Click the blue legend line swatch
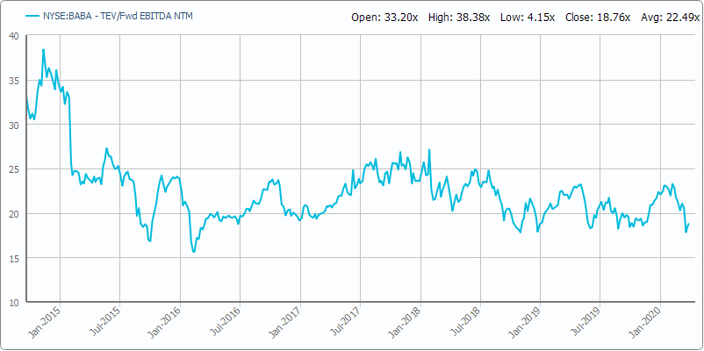This screenshot has width=704, height=351. pyautogui.click(x=32, y=16)
